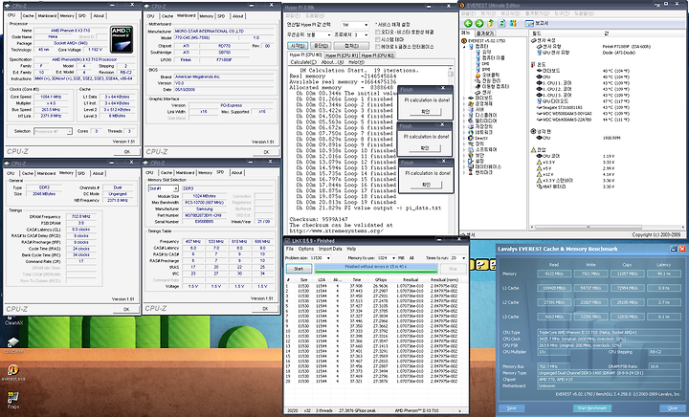Toggle Hyper PI Aero & Glass interface checkbox
Image resolution: width=689 pixels, height=417 pixels.
377,47
